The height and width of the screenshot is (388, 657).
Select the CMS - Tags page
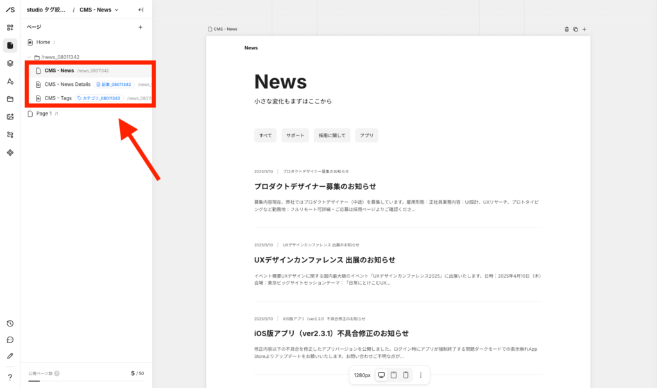(58, 98)
